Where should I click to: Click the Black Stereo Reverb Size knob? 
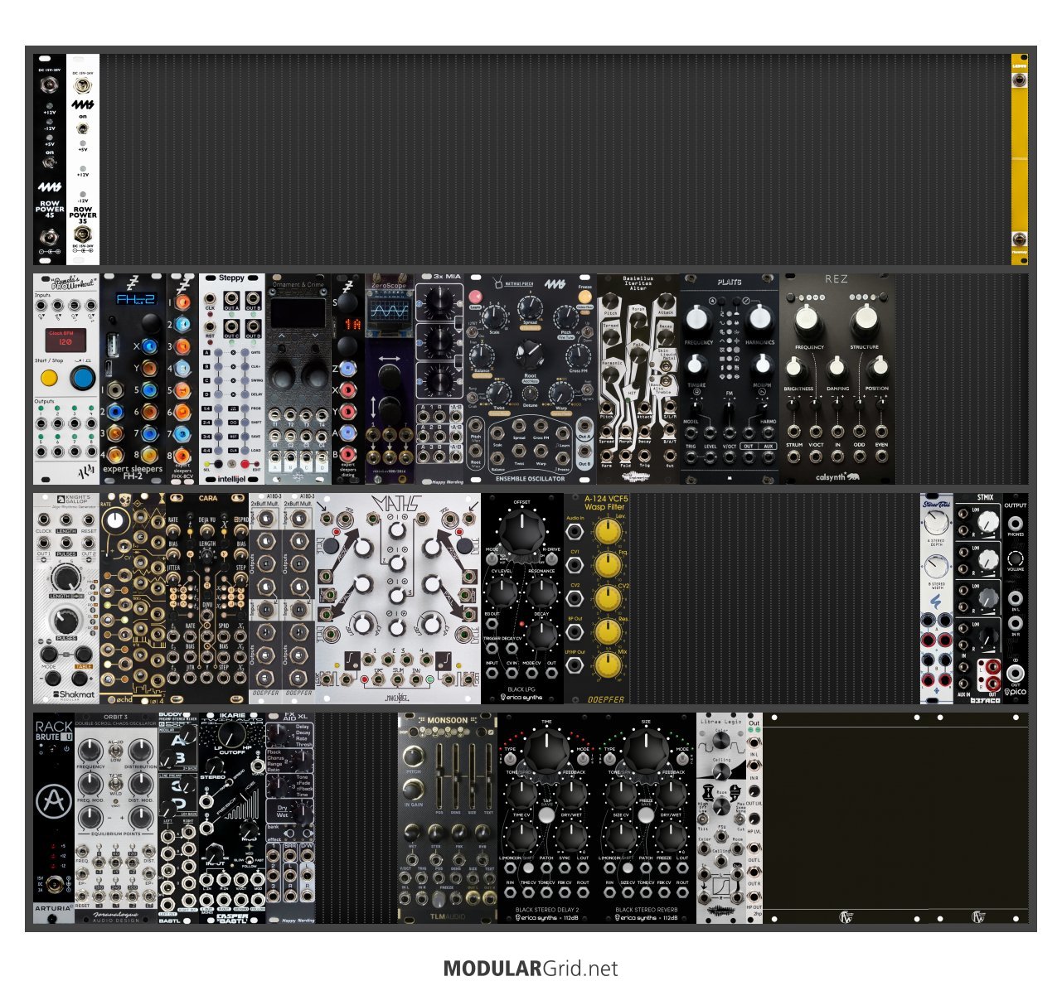coord(647,751)
